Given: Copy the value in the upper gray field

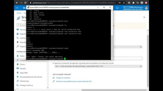Looking at the screenshot, I should (x=141, y=47).
